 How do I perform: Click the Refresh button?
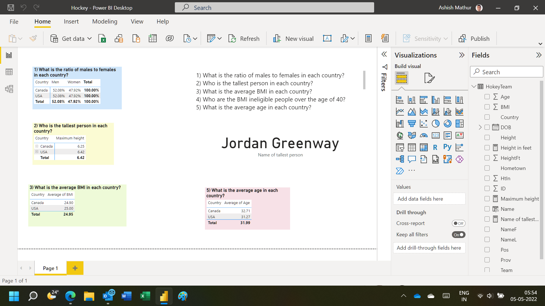[244, 39]
